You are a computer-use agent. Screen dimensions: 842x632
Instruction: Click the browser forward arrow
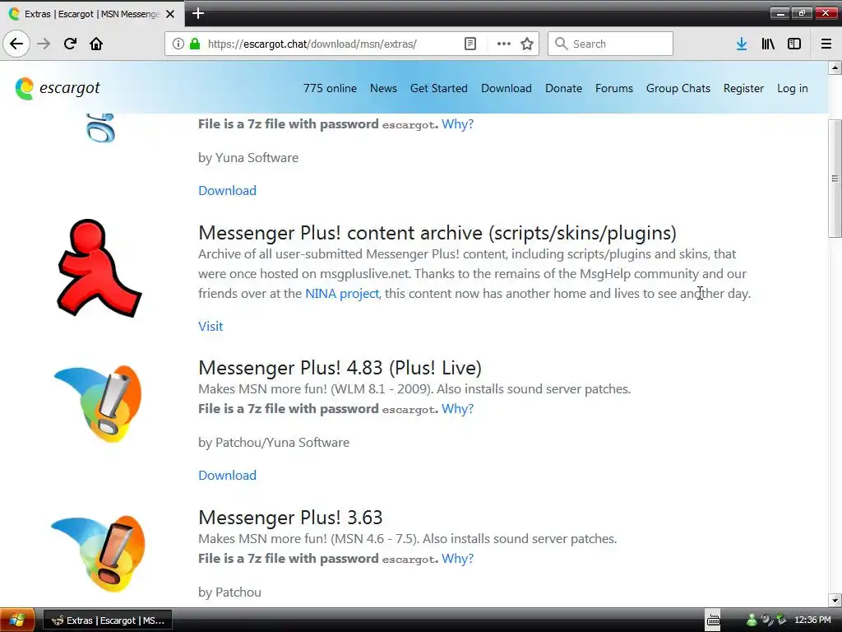point(44,44)
